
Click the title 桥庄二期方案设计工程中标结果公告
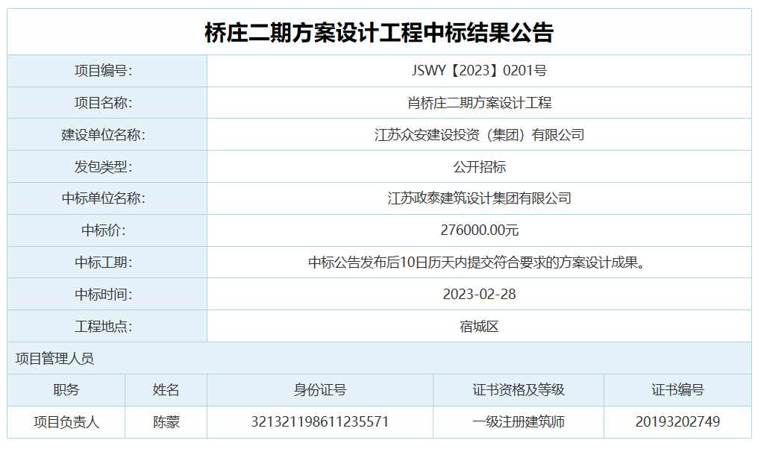pos(379,33)
